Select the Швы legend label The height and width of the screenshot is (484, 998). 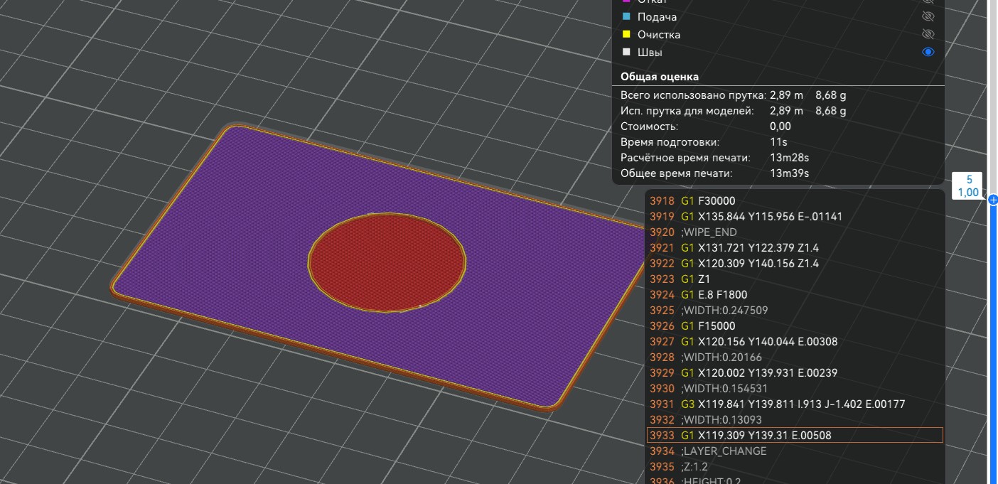[x=650, y=52]
